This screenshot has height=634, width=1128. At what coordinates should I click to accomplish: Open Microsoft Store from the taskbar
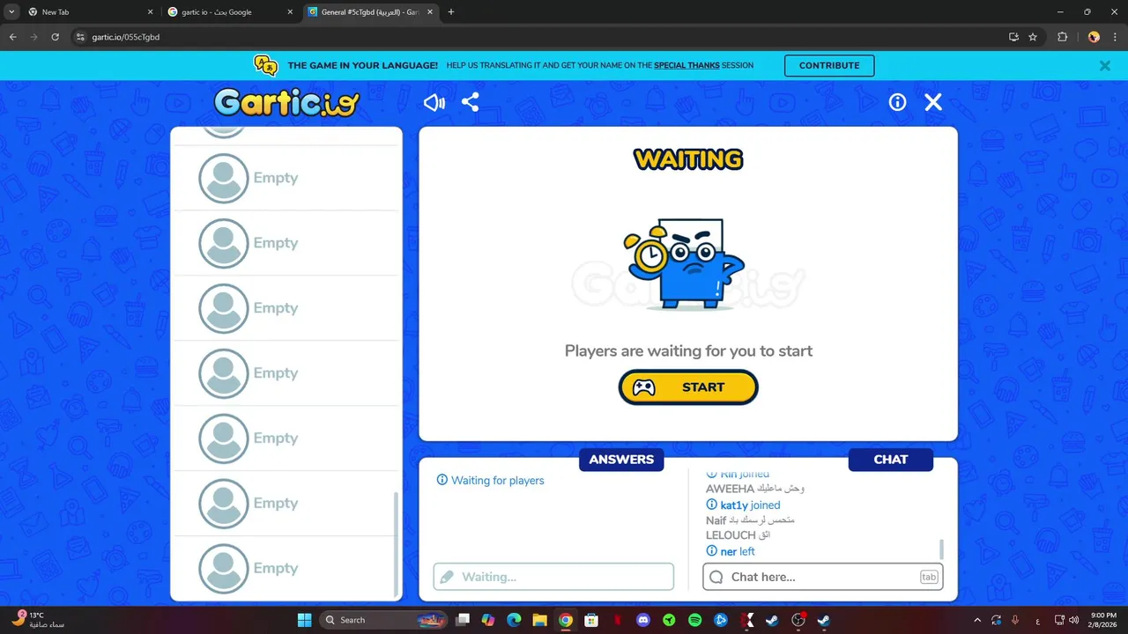tap(591, 620)
